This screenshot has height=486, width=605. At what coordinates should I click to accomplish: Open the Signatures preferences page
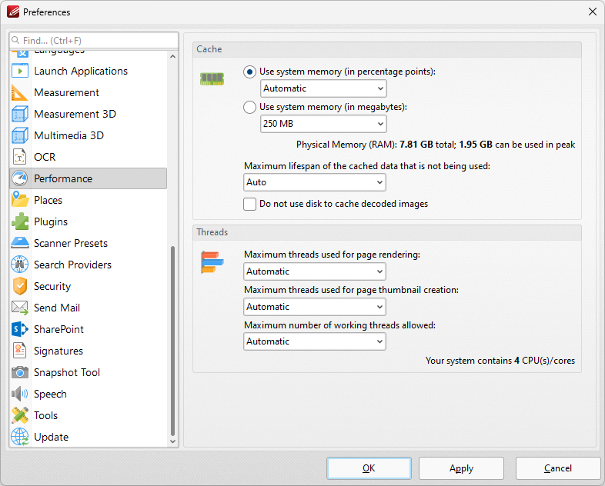point(89,351)
